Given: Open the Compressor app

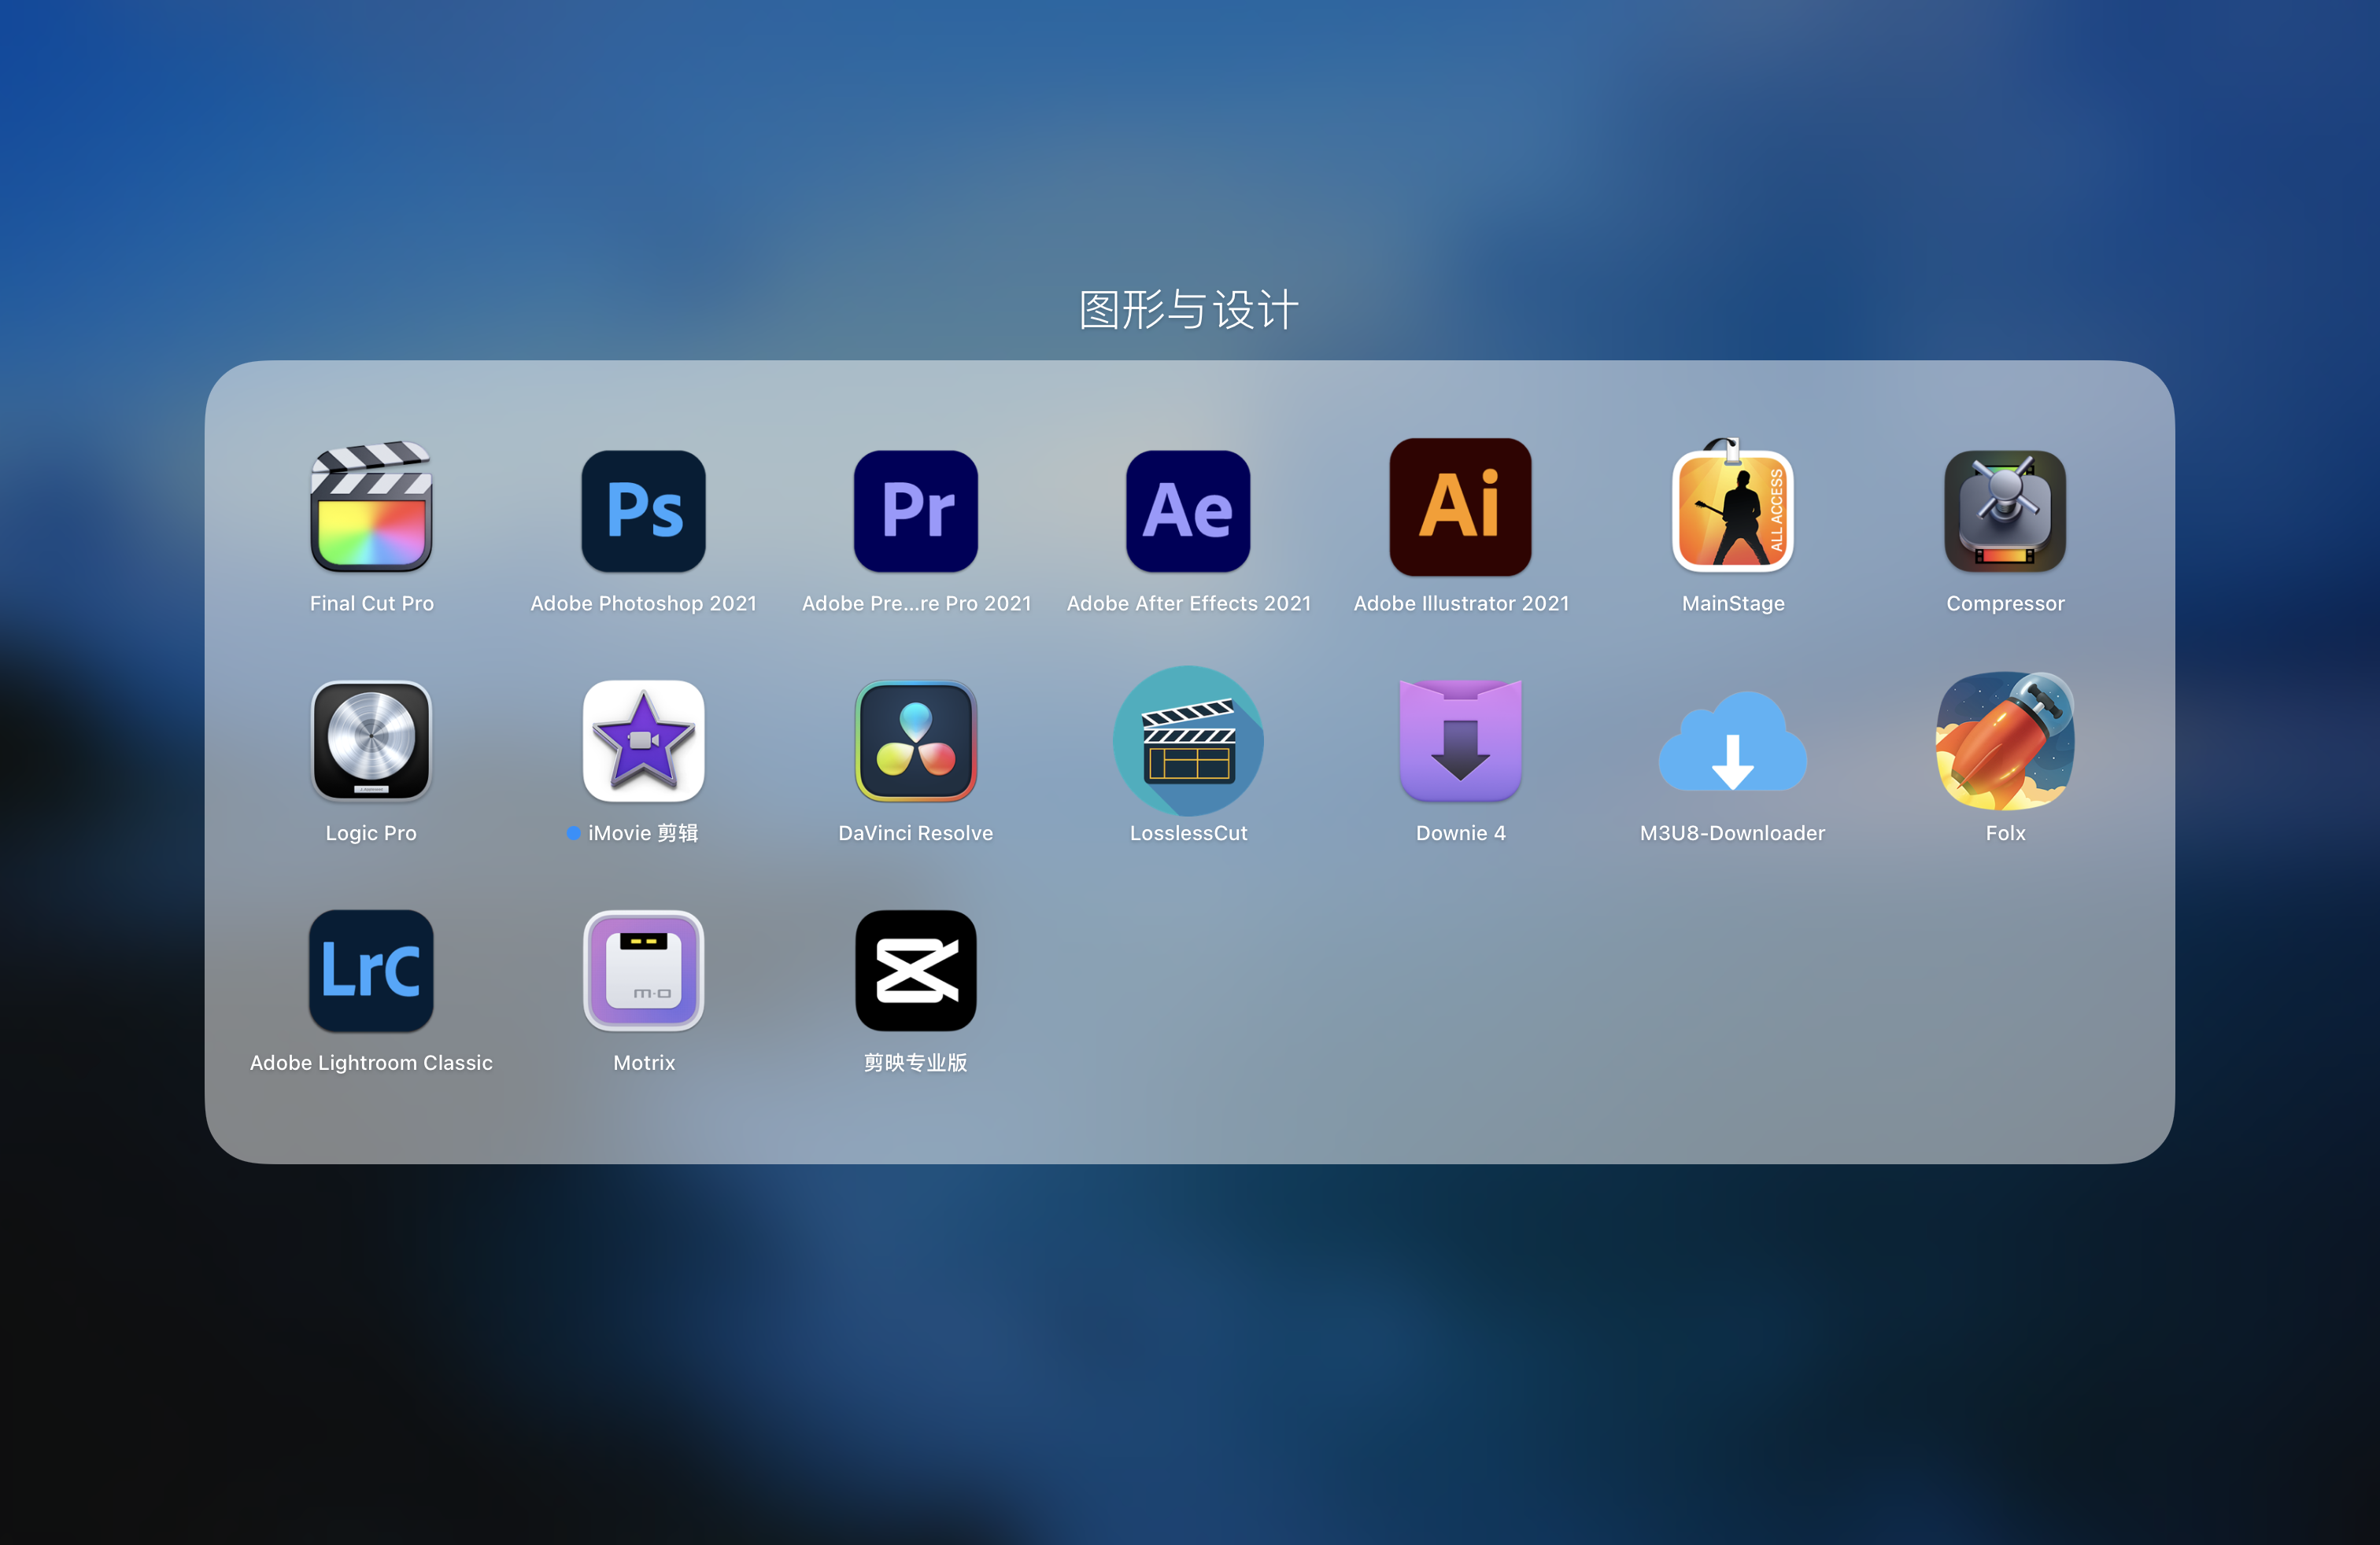Looking at the screenshot, I should [2004, 511].
